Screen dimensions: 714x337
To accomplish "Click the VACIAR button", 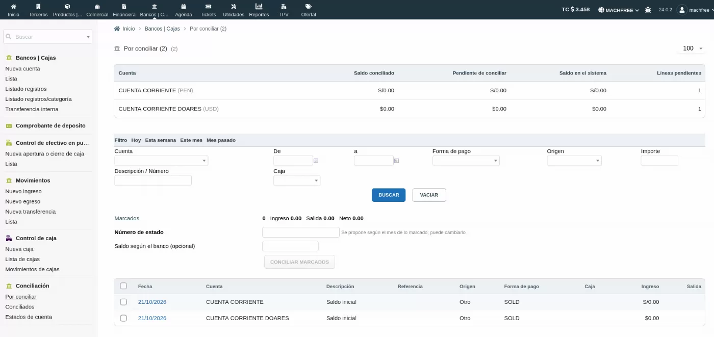I will (x=429, y=195).
